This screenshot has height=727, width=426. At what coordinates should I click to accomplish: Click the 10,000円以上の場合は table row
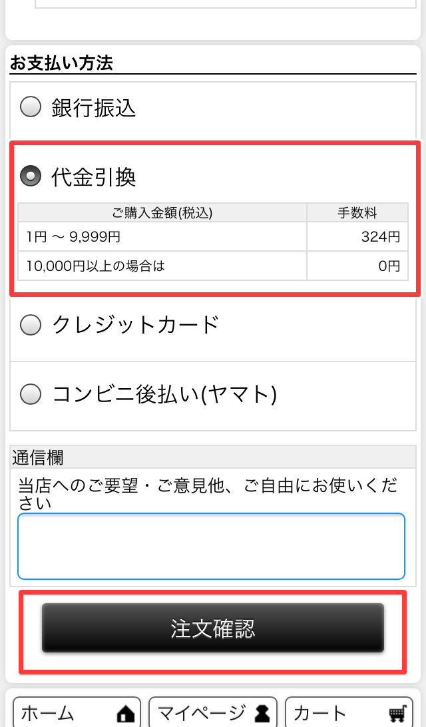[x=213, y=266]
